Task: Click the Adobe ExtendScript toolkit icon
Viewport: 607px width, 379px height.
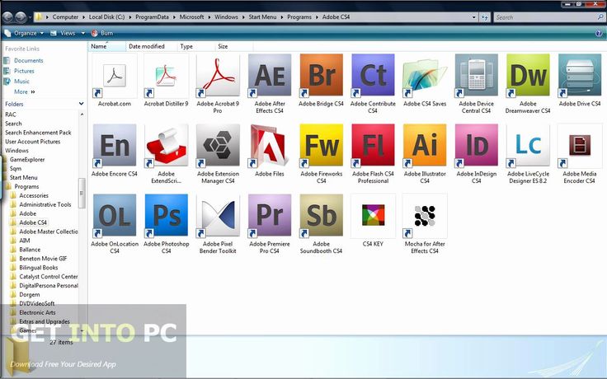Action: point(166,146)
